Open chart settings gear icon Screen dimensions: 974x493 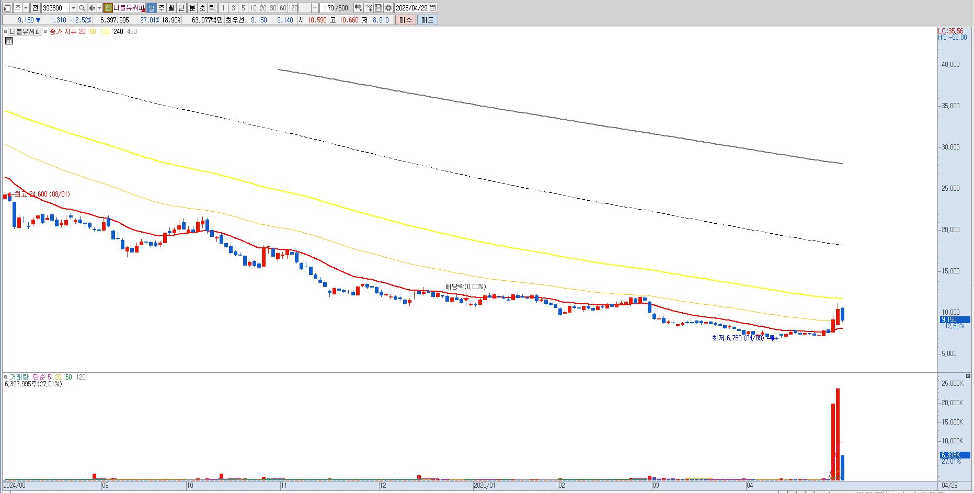tap(388, 8)
